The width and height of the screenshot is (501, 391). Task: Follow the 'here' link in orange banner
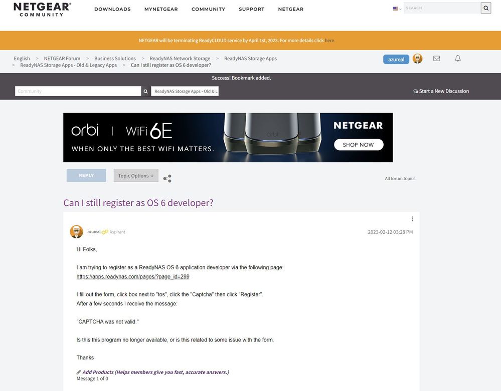point(329,41)
